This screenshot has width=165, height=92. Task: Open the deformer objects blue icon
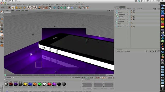pos(72,8)
